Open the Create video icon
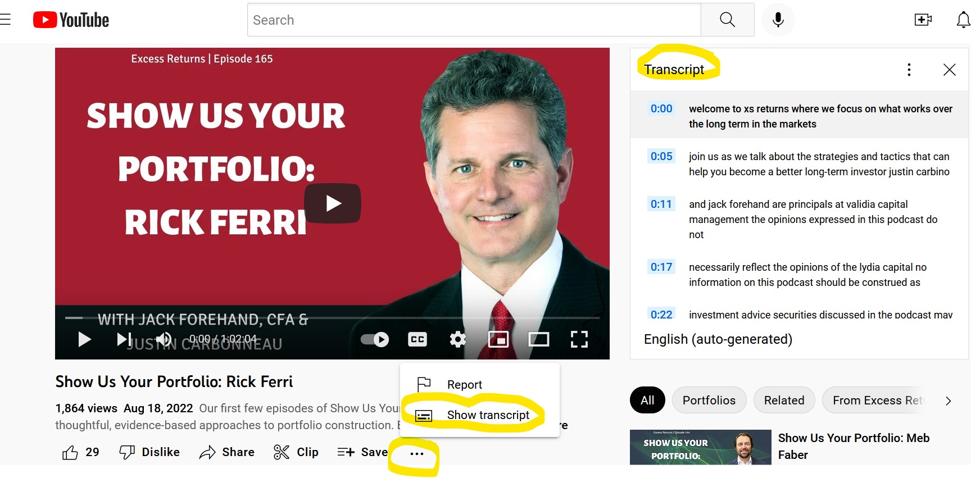971x478 pixels. (923, 20)
